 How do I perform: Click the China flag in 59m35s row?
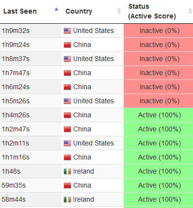click(x=67, y=185)
